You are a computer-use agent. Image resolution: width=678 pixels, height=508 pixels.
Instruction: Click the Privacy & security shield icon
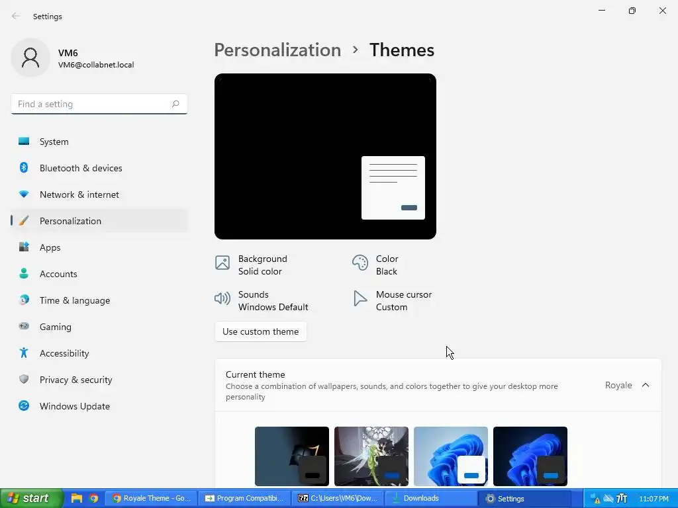pyautogui.click(x=24, y=379)
